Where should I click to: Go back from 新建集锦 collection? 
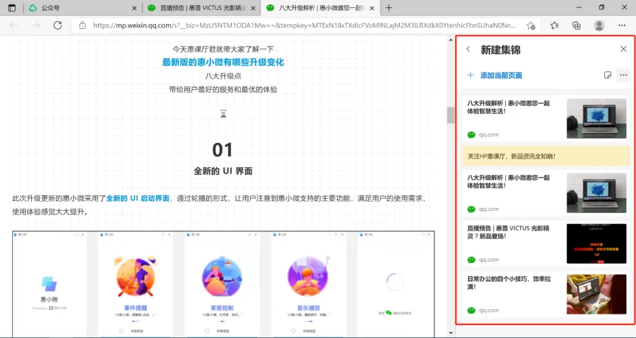click(x=468, y=49)
